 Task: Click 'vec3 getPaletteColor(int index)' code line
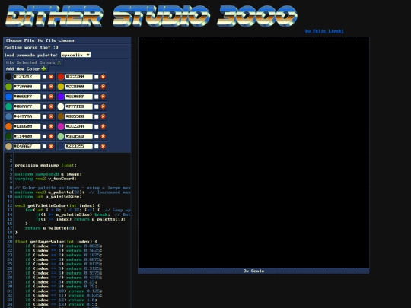[x=57, y=205]
